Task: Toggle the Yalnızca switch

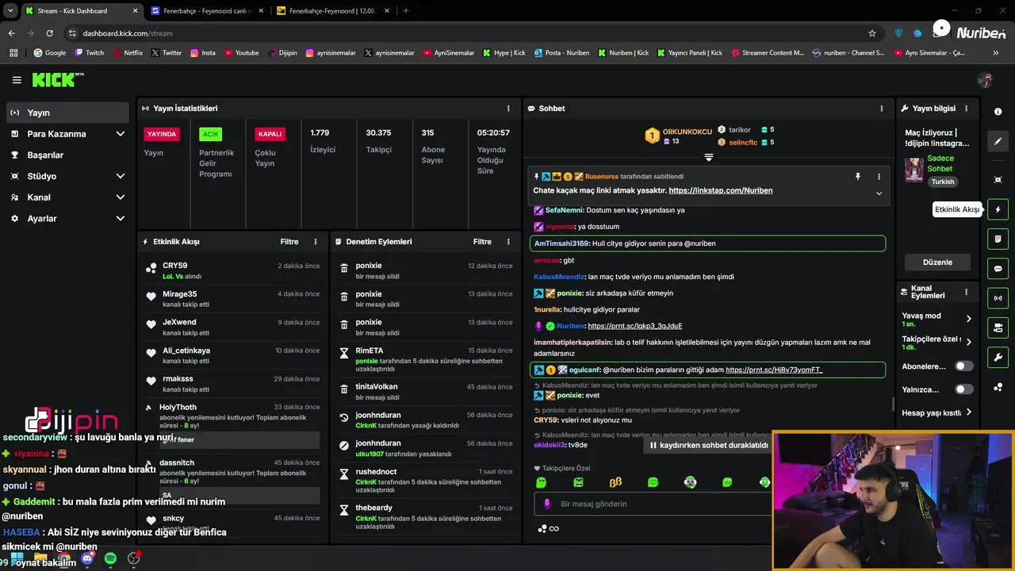Action: tap(963, 389)
